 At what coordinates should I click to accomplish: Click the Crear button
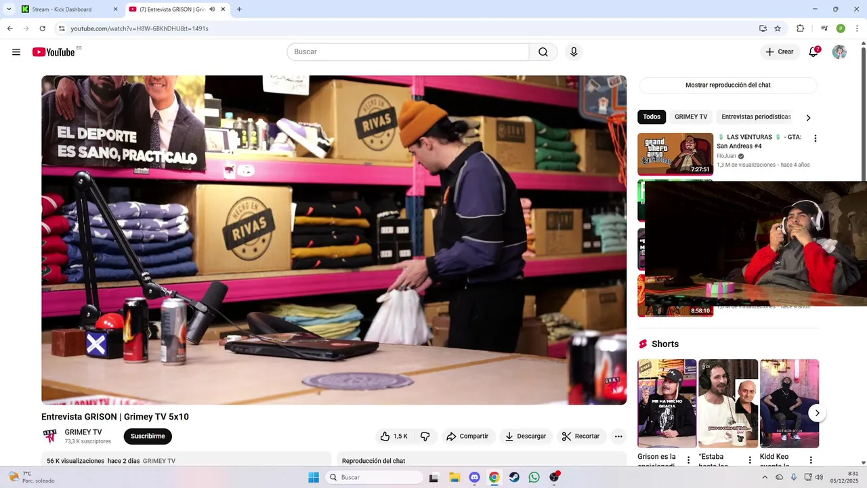click(x=780, y=52)
